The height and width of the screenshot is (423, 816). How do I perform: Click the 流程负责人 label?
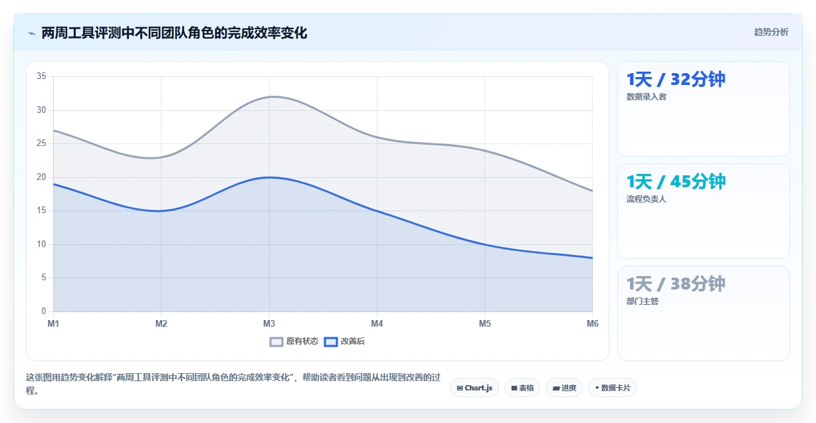646,199
